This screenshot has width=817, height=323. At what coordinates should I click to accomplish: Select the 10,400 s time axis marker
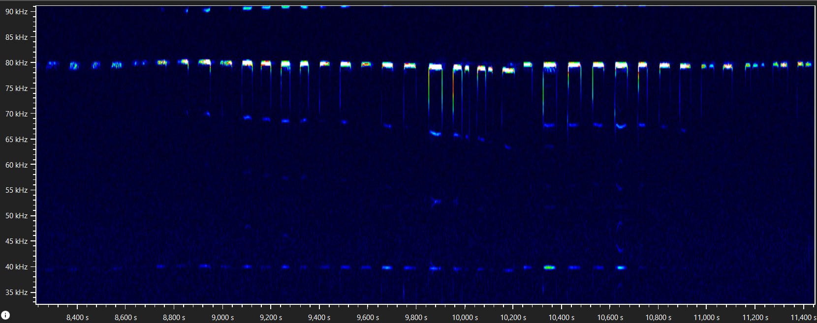[x=562, y=318]
